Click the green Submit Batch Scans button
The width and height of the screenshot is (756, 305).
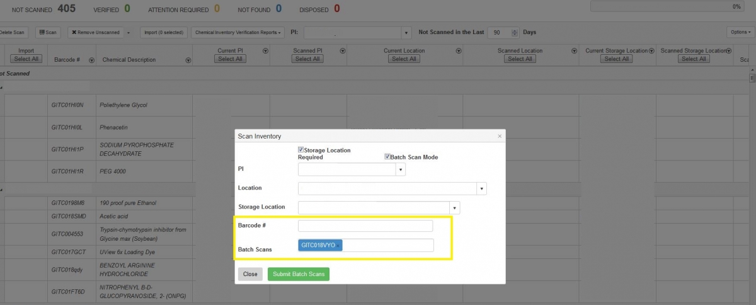(298, 274)
